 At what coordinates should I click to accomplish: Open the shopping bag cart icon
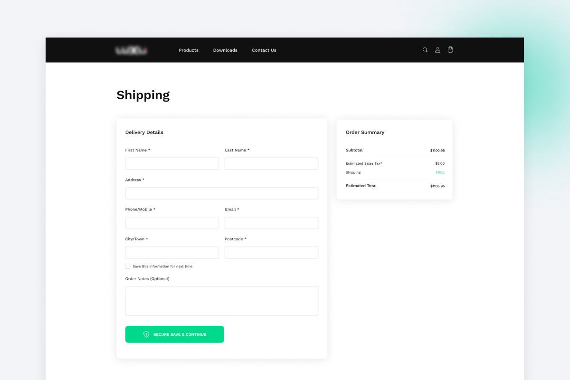450,49
